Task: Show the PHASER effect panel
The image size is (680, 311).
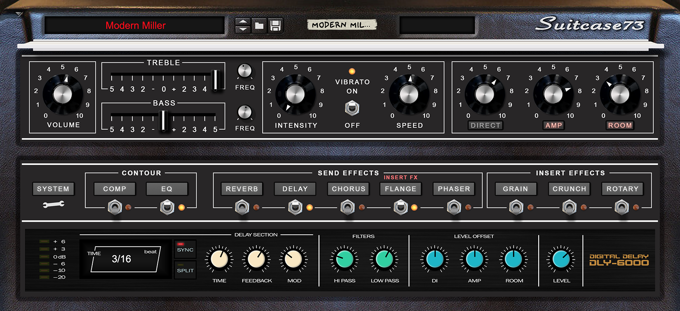Action: 454,189
